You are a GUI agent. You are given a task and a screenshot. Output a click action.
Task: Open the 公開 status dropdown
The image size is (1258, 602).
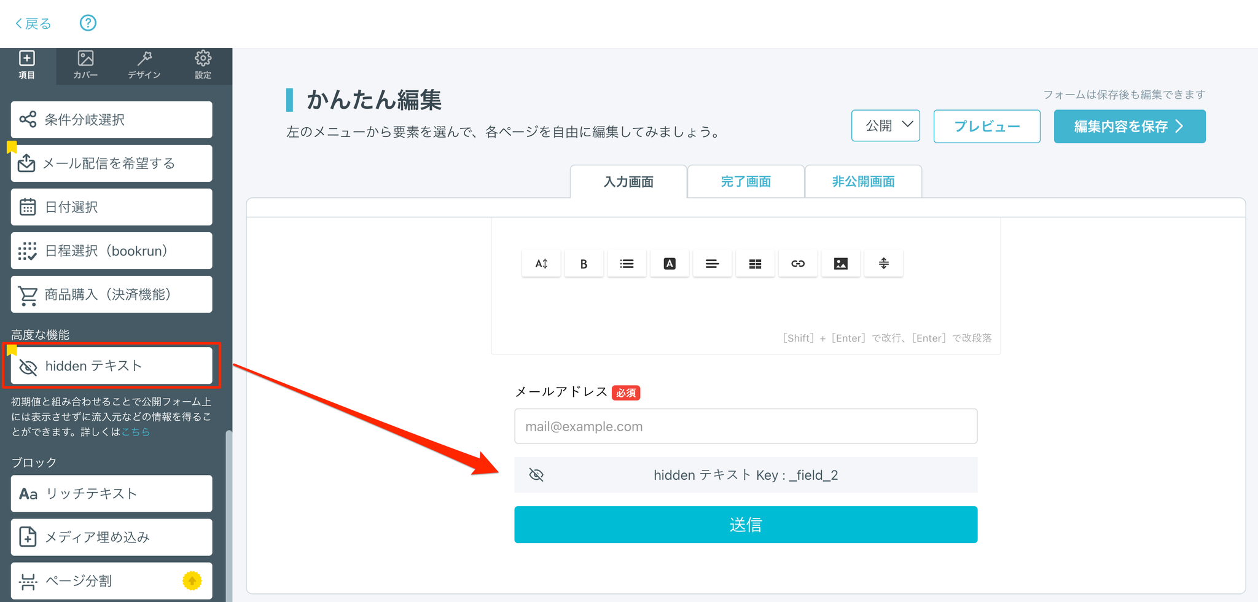pos(885,126)
